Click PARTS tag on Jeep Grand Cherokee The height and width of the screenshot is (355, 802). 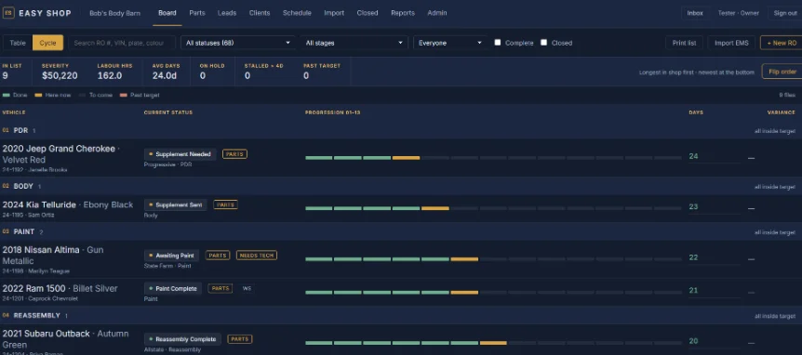[x=234, y=153]
